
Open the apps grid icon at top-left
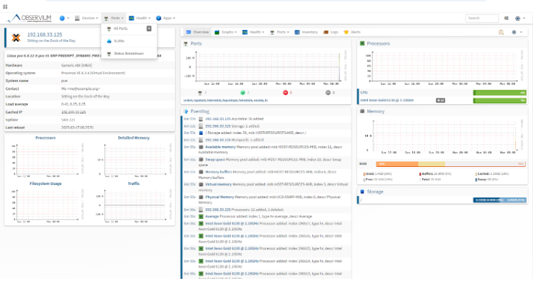[x=5, y=6]
